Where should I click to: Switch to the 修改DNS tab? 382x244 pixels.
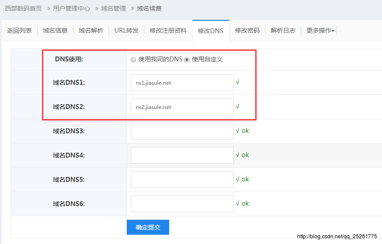pos(211,31)
